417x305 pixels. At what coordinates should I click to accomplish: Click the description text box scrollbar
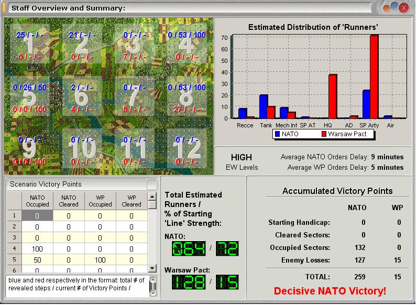(153, 286)
